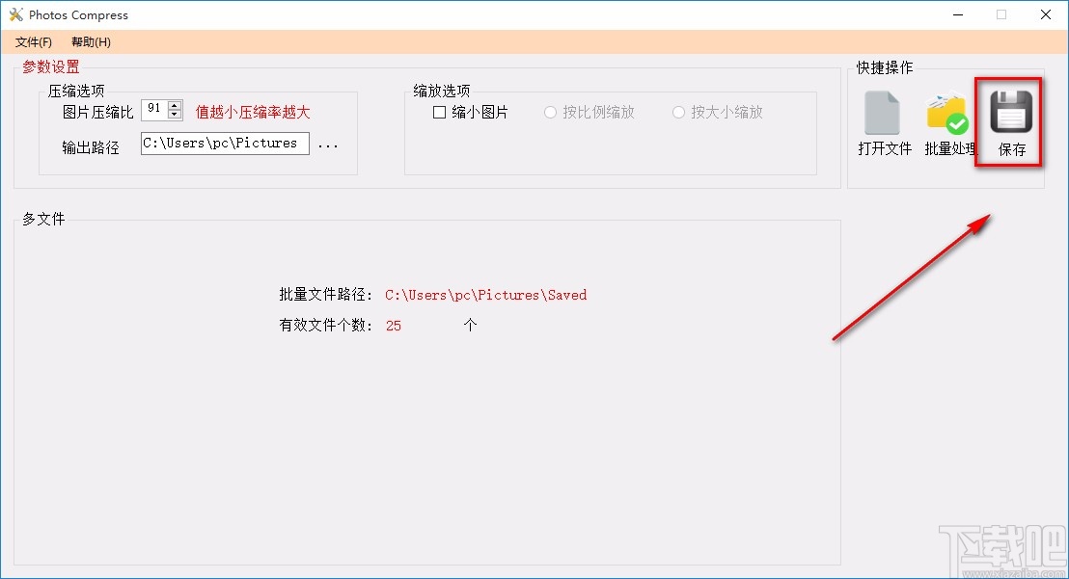The image size is (1069, 579).
Task: Click the red 参数设置 heading
Action: pos(50,66)
